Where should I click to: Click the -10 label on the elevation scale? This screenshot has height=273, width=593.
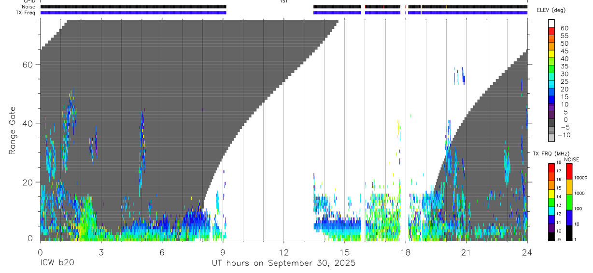click(x=564, y=135)
